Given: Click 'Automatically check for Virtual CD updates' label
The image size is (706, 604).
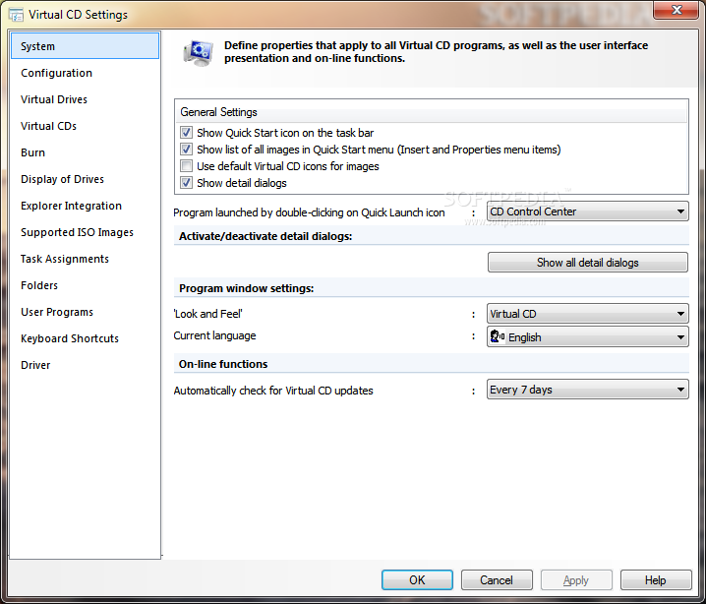Looking at the screenshot, I should click(273, 391).
